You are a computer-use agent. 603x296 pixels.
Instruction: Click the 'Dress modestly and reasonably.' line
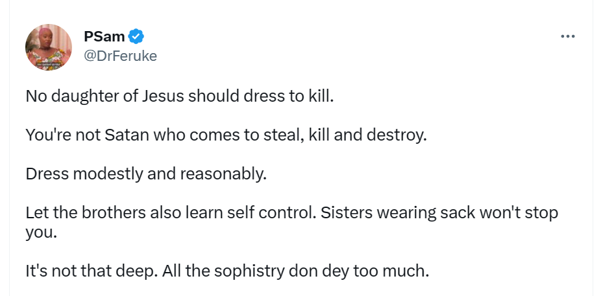146,175
